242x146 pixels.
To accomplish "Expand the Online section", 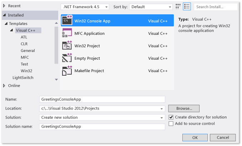I will click(x=4, y=86).
